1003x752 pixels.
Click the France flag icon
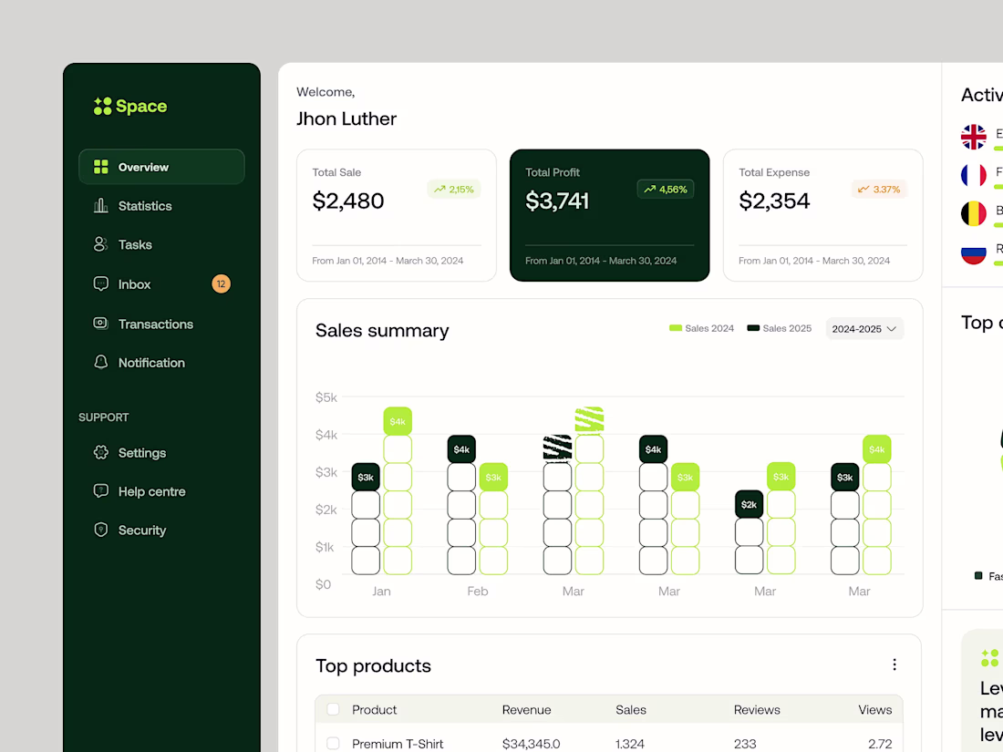(x=974, y=175)
